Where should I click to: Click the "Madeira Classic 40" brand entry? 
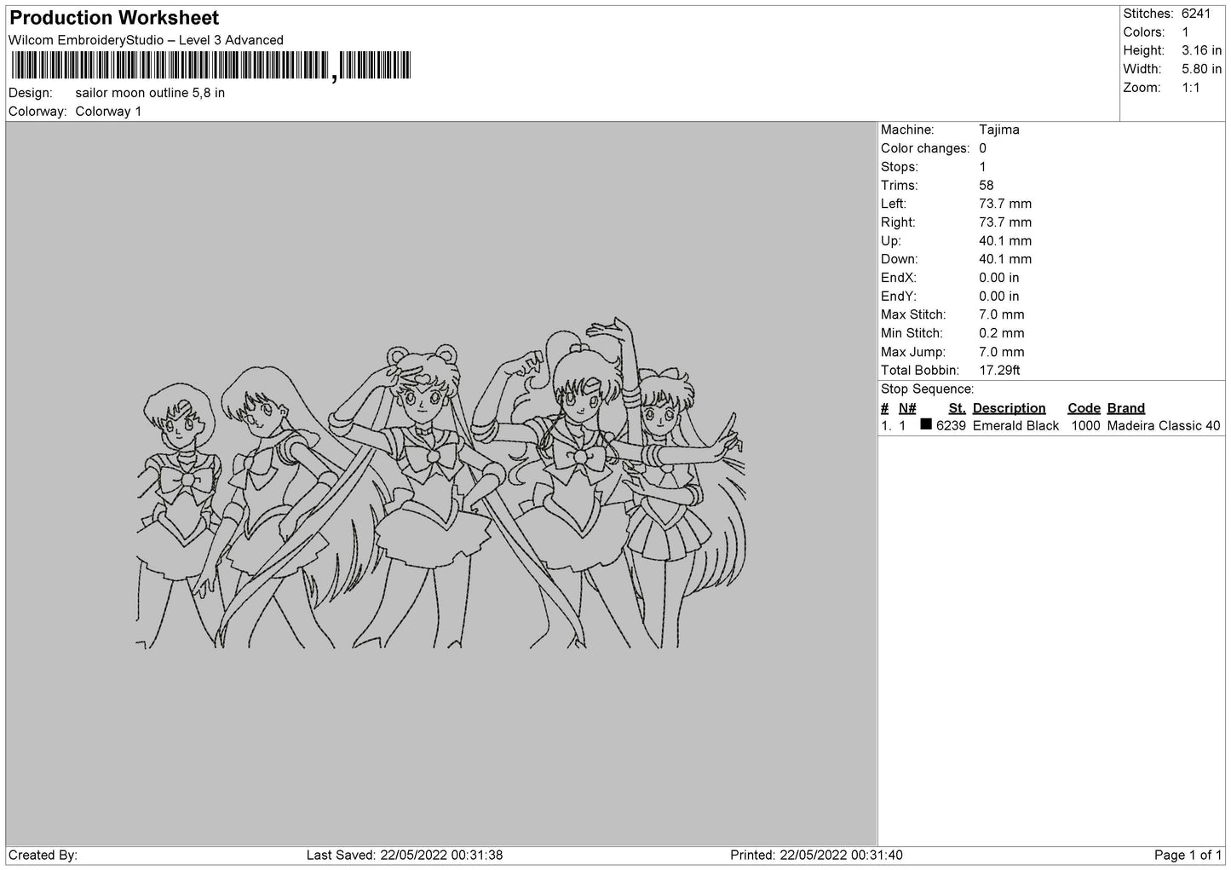point(1165,425)
